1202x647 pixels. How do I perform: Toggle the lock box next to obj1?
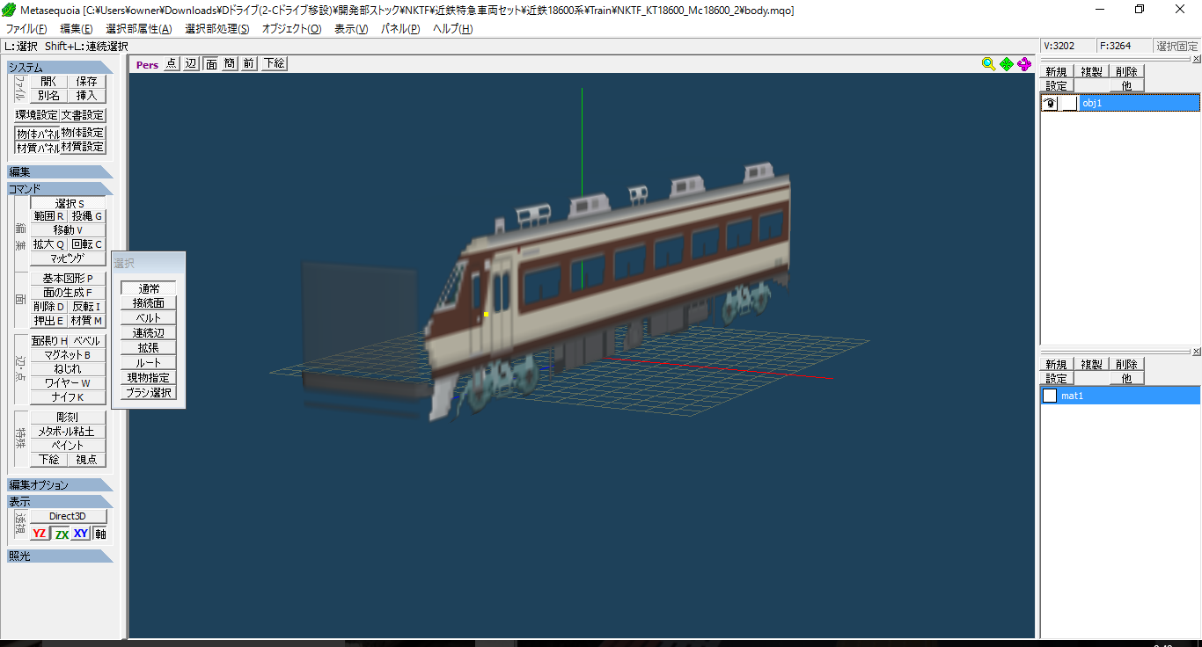[x=1069, y=103]
